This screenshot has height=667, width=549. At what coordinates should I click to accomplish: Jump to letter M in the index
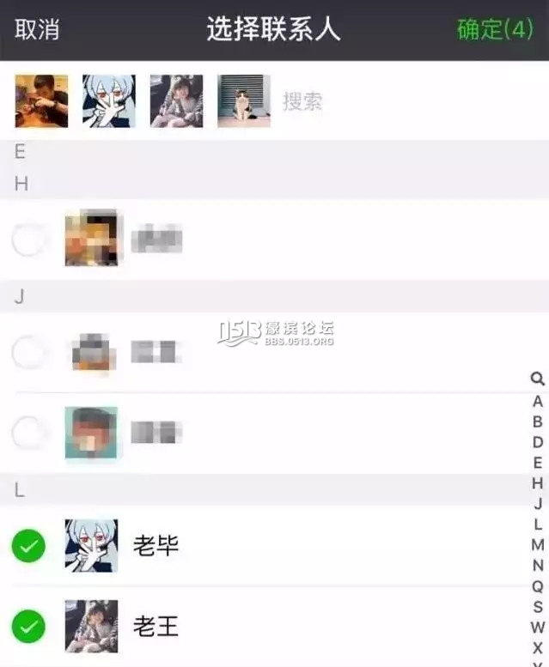[x=538, y=544]
